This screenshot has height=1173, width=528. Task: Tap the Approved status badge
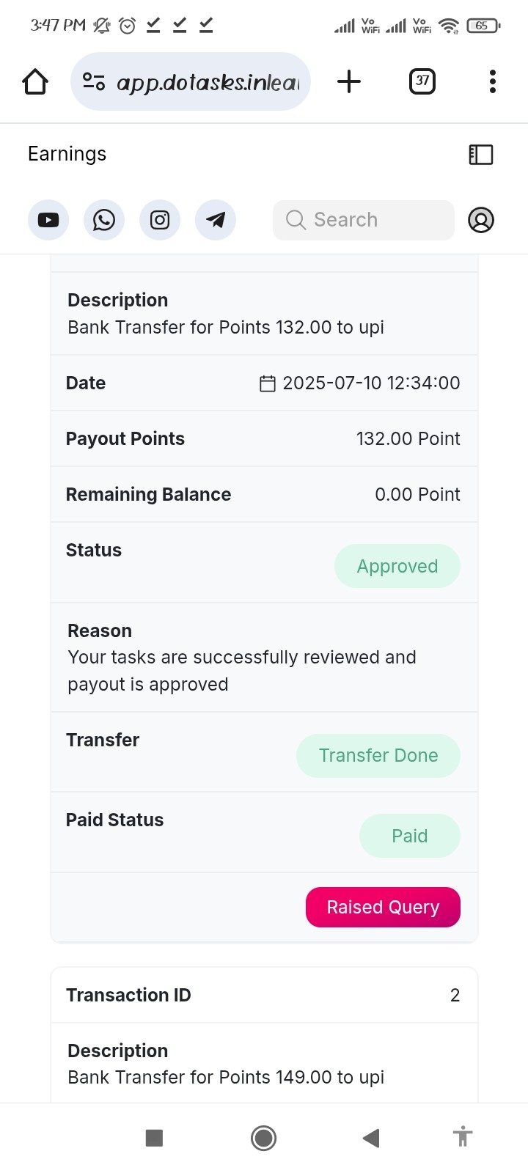[397, 566]
